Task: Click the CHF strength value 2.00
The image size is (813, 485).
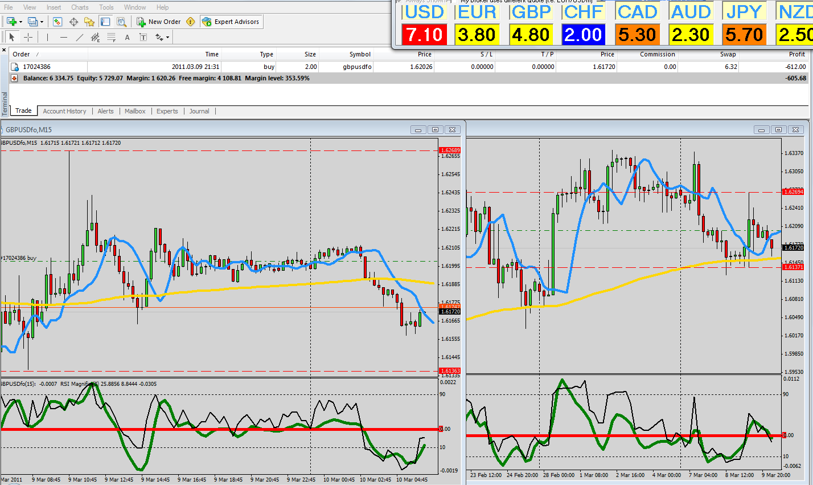Action: coord(583,35)
